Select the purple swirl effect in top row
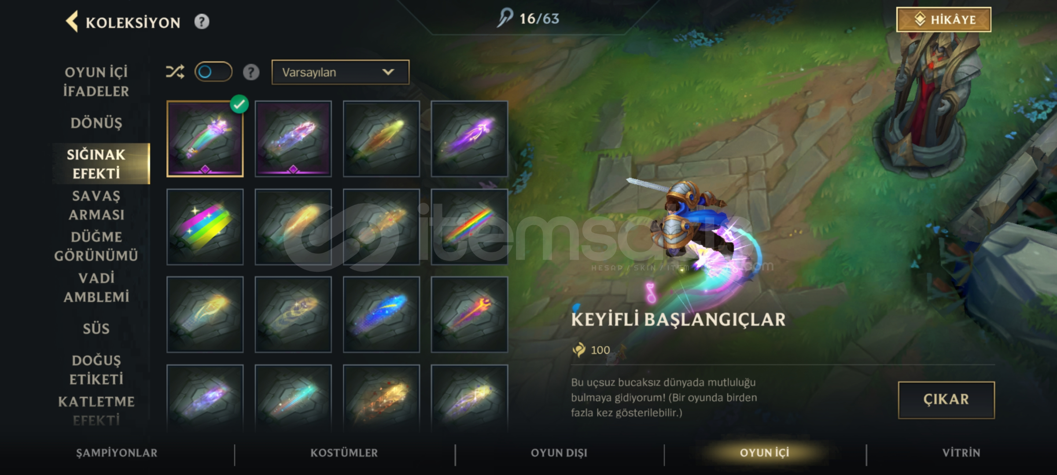Screen dimensions: 1057x475 [x=469, y=139]
